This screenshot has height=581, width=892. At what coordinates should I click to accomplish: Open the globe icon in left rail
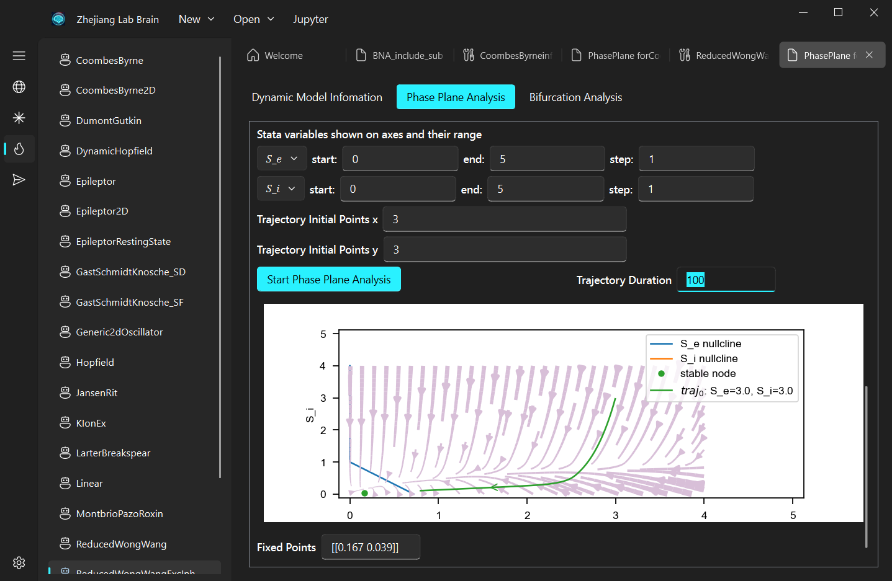[x=19, y=87]
